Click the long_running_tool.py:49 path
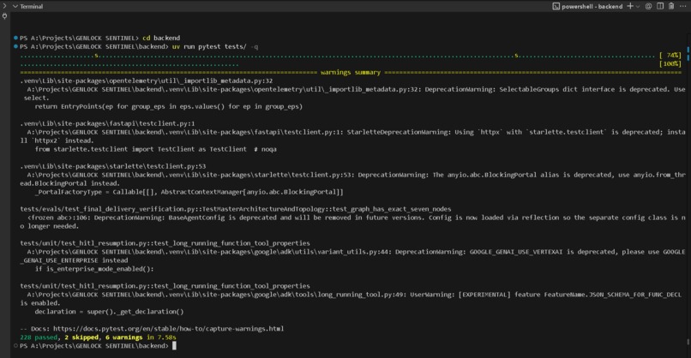The width and height of the screenshot is (691, 358). click(x=216, y=295)
